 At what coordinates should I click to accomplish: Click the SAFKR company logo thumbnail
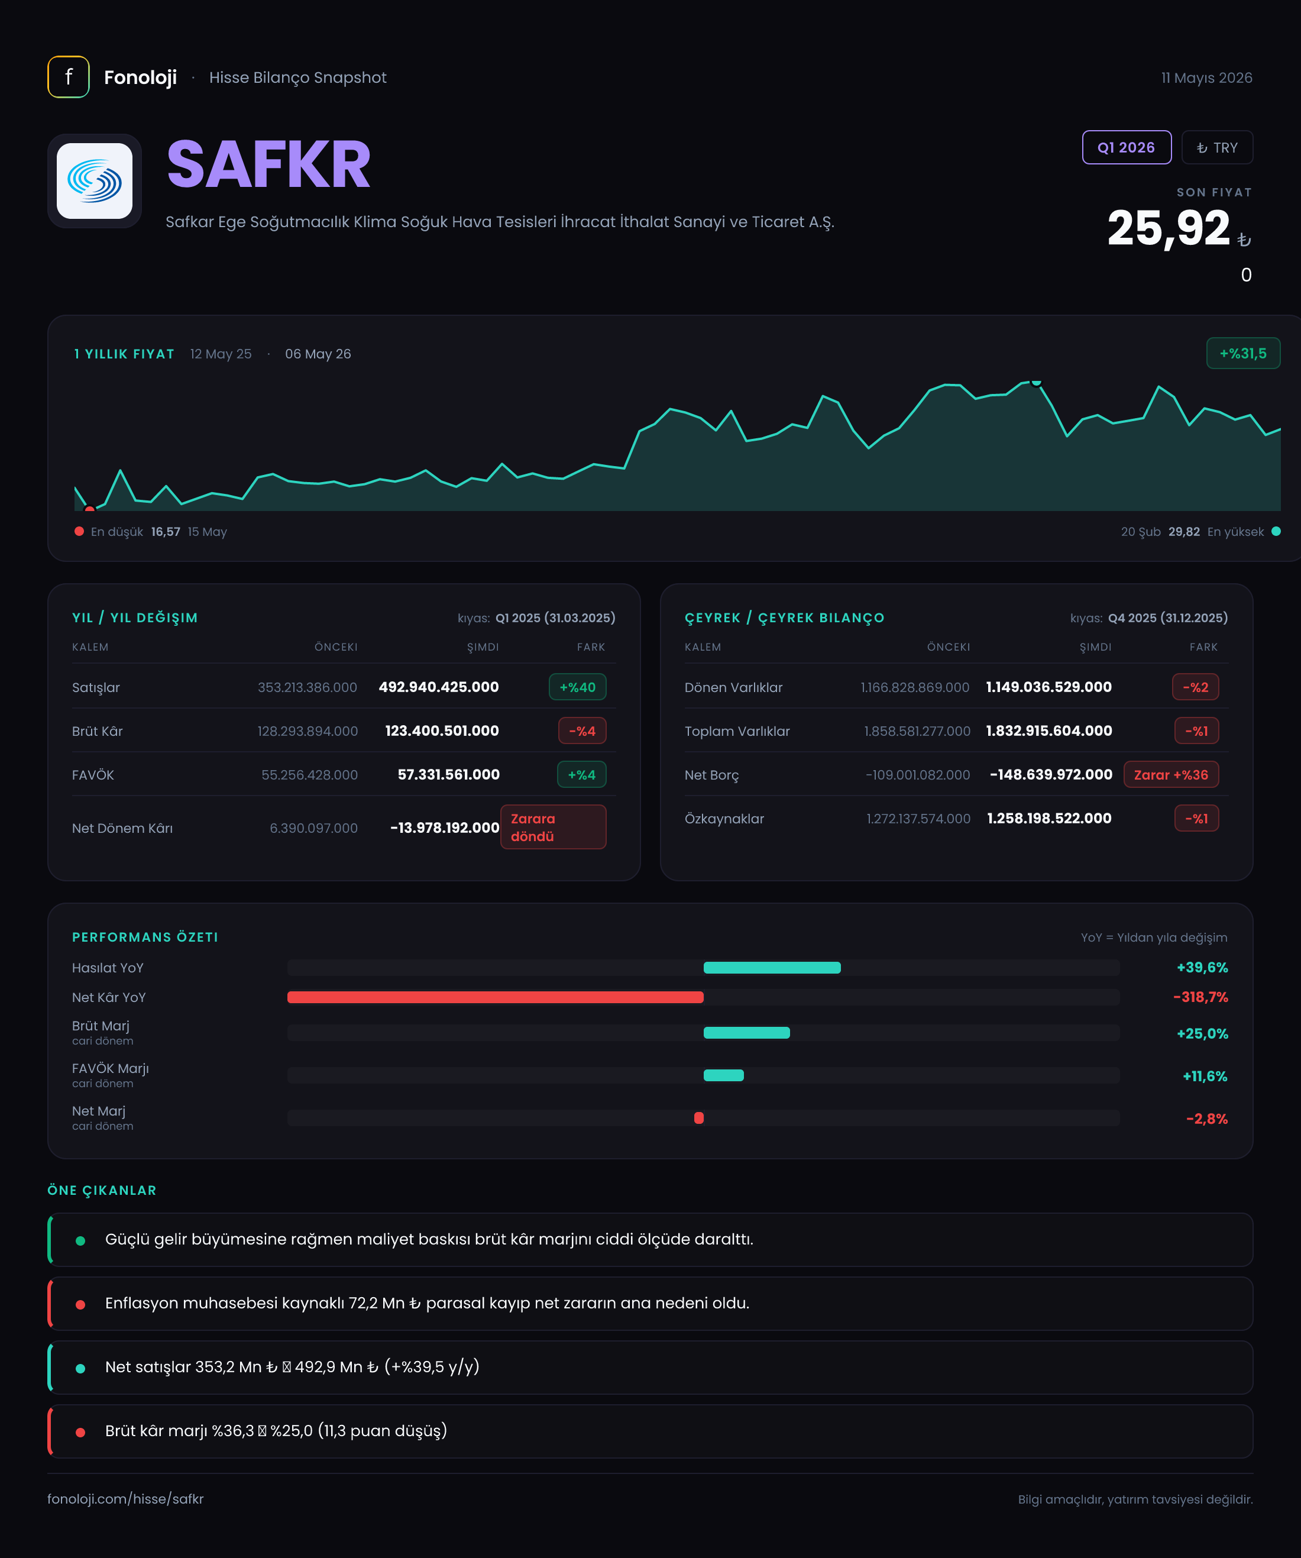pos(94,181)
